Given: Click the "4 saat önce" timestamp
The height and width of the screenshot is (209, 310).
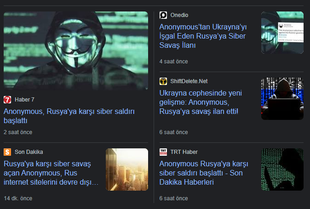Looking at the screenshot, I should [173, 62].
